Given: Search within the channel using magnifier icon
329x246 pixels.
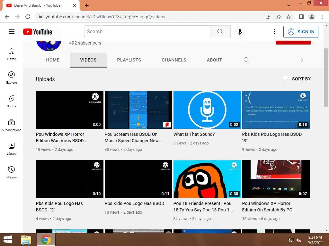Looking at the screenshot, I should 246,60.
